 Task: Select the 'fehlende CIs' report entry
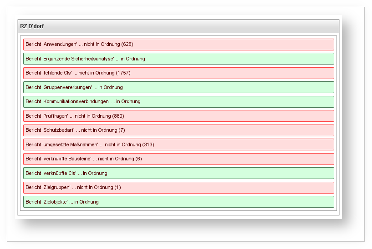(178, 73)
